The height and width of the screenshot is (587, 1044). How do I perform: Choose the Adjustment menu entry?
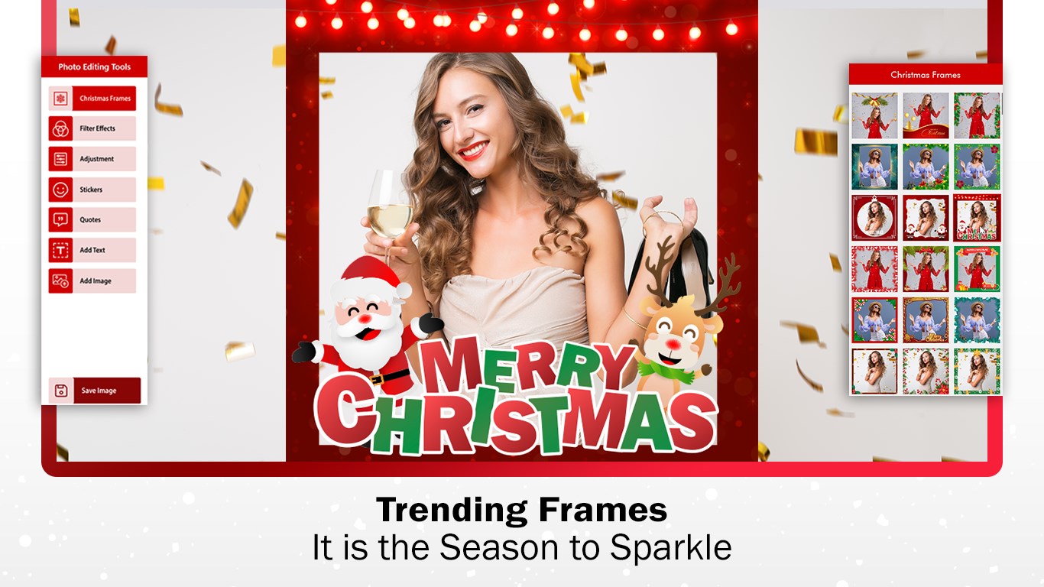(x=92, y=159)
